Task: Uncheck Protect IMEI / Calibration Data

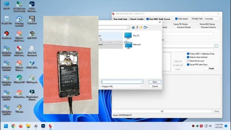Action: point(188,54)
